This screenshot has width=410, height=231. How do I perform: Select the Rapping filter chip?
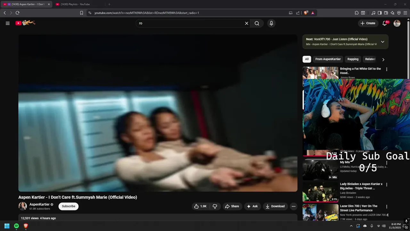click(353, 59)
